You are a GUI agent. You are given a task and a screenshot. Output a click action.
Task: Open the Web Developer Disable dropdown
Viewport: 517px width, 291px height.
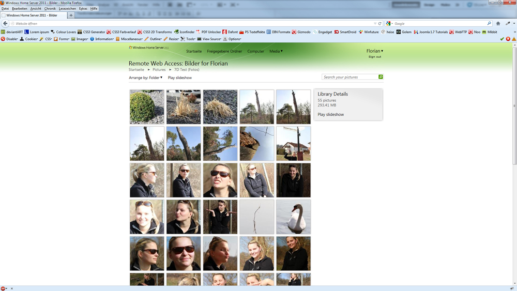(x=9, y=39)
